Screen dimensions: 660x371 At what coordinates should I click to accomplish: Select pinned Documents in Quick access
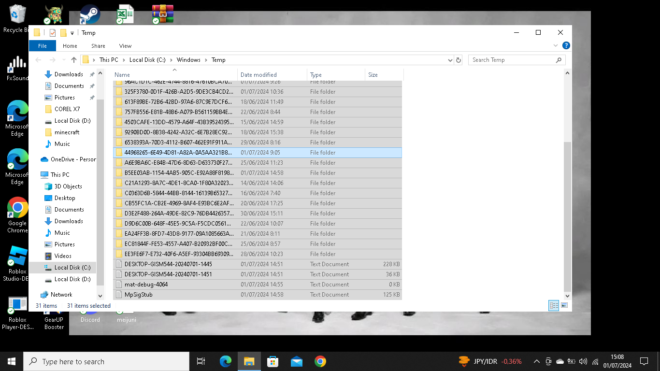(x=69, y=86)
